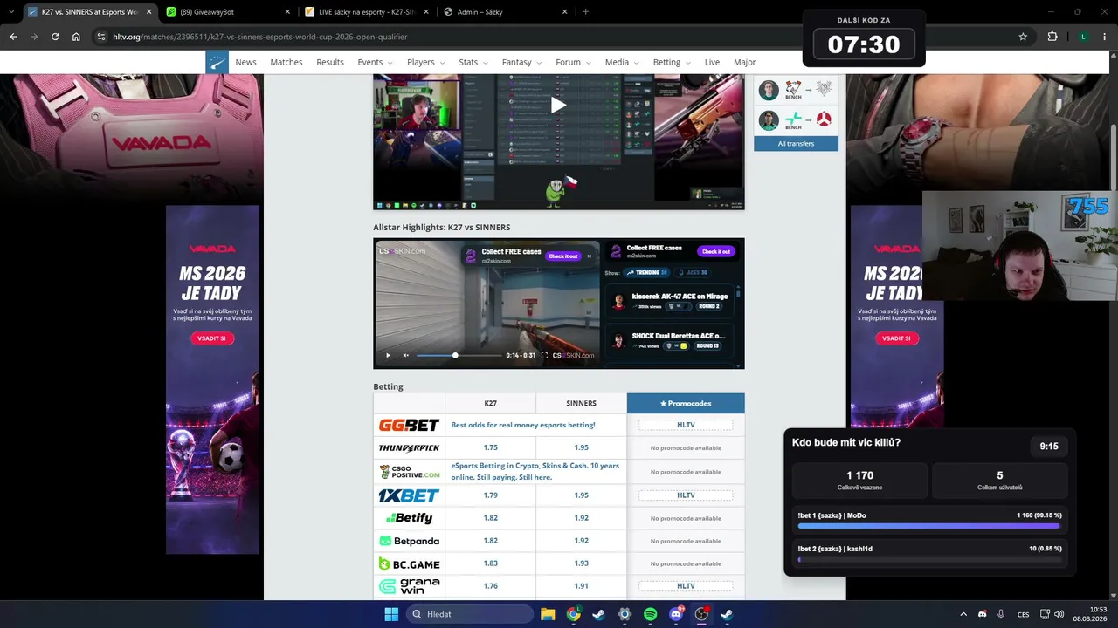Expand the Events menu

[x=375, y=62]
